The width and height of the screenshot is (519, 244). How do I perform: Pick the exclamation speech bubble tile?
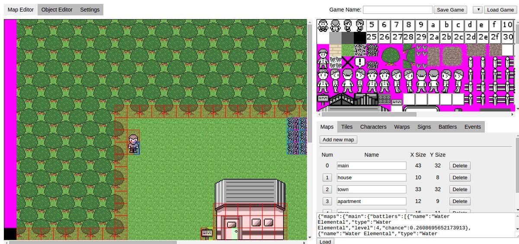(x=360, y=63)
